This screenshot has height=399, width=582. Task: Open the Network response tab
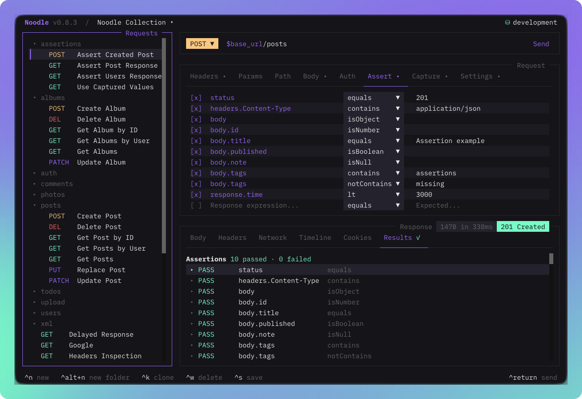[x=273, y=238]
